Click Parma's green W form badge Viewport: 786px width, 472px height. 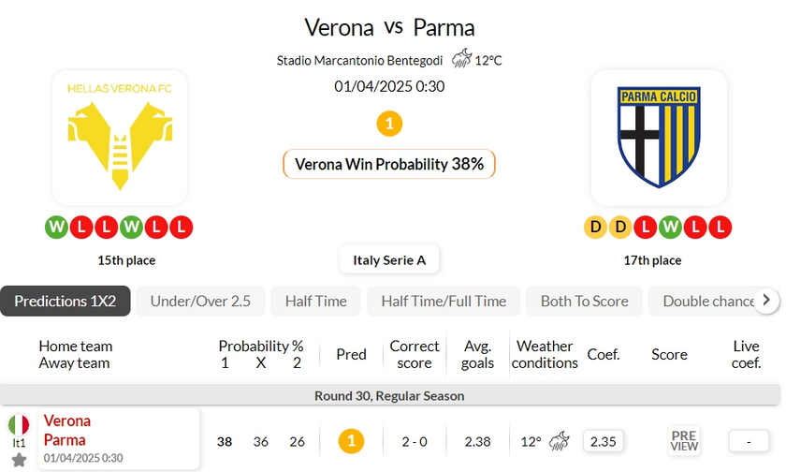pyautogui.click(x=670, y=227)
